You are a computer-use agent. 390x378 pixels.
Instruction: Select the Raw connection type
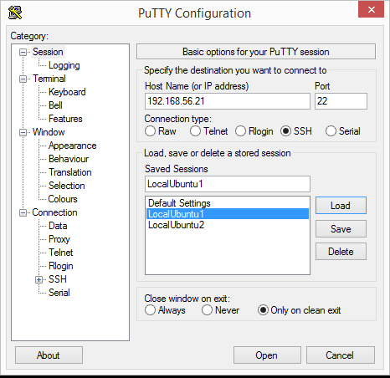150,131
